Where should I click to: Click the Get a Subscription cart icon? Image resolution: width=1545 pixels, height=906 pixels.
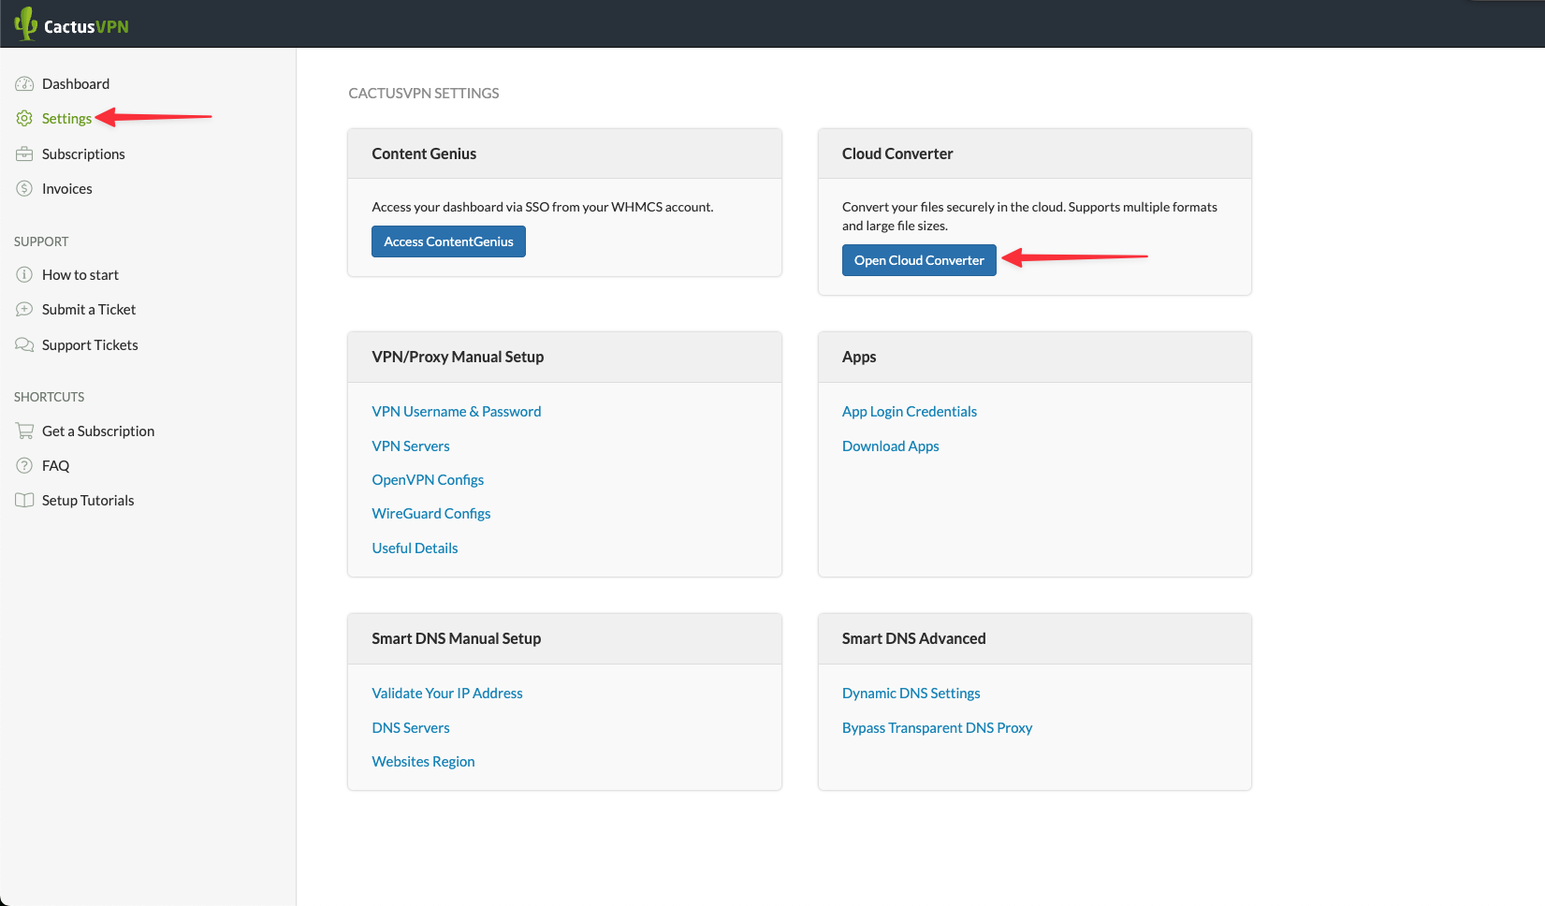coord(24,431)
